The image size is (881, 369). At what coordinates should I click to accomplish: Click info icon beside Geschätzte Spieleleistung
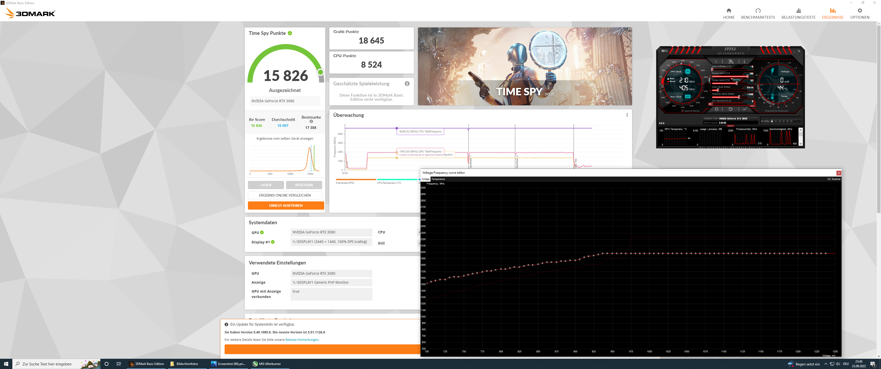coord(407,84)
